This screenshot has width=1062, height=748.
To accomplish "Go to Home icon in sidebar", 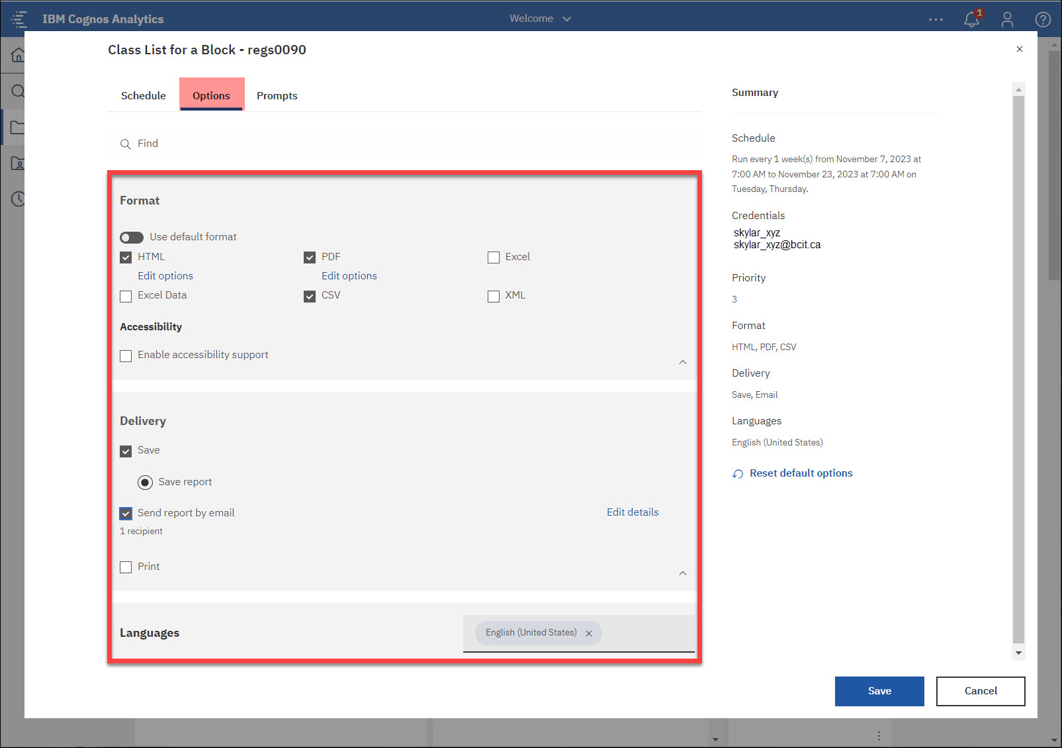I will 18,55.
